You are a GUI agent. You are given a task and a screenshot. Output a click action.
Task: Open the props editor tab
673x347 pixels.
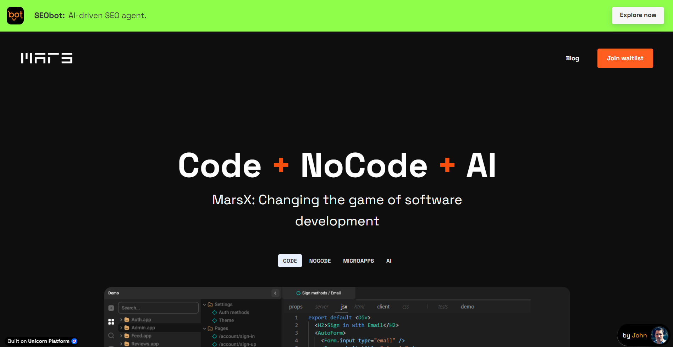pyautogui.click(x=296, y=307)
